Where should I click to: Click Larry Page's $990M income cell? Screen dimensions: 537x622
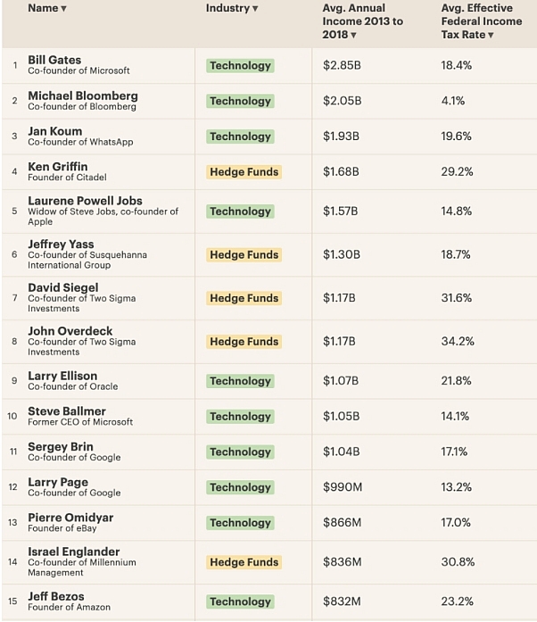(342, 487)
